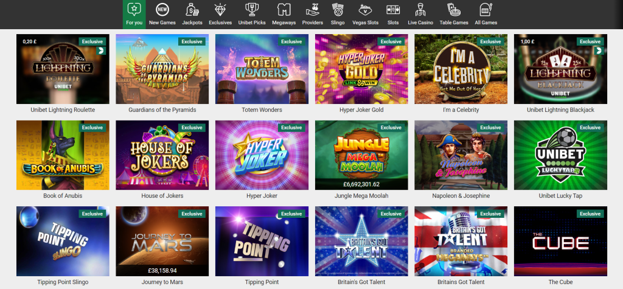Open Journey to Mars thumbnail
This screenshot has height=289, width=623.
click(x=162, y=242)
